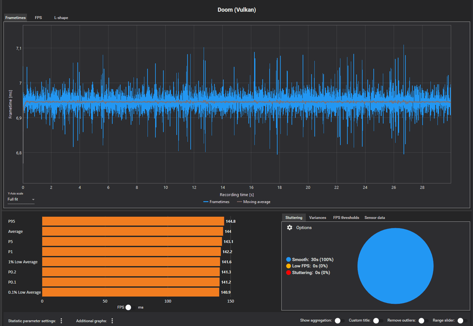The image size is (473, 326).
Task: Click the 'Recording time [s]' axis label
Action: click(x=237, y=195)
